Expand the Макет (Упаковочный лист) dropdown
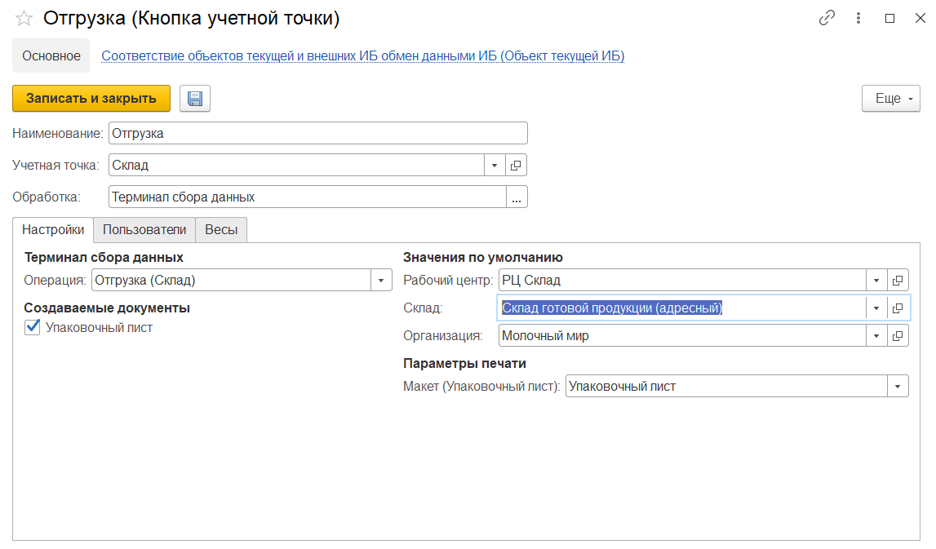Image resolution: width=936 pixels, height=549 pixels. pos(898,387)
